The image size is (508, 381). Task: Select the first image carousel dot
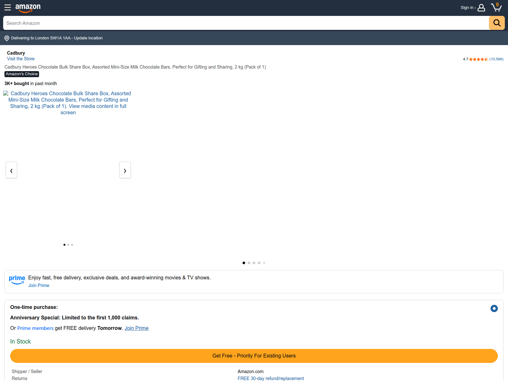64,245
